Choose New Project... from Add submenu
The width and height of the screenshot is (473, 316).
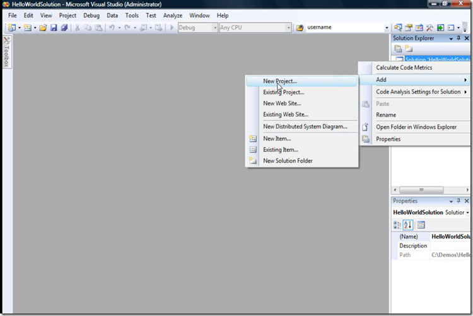tap(301, 81)
